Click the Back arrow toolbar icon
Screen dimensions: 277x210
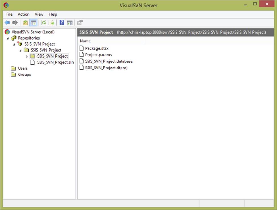pos(7,23)
